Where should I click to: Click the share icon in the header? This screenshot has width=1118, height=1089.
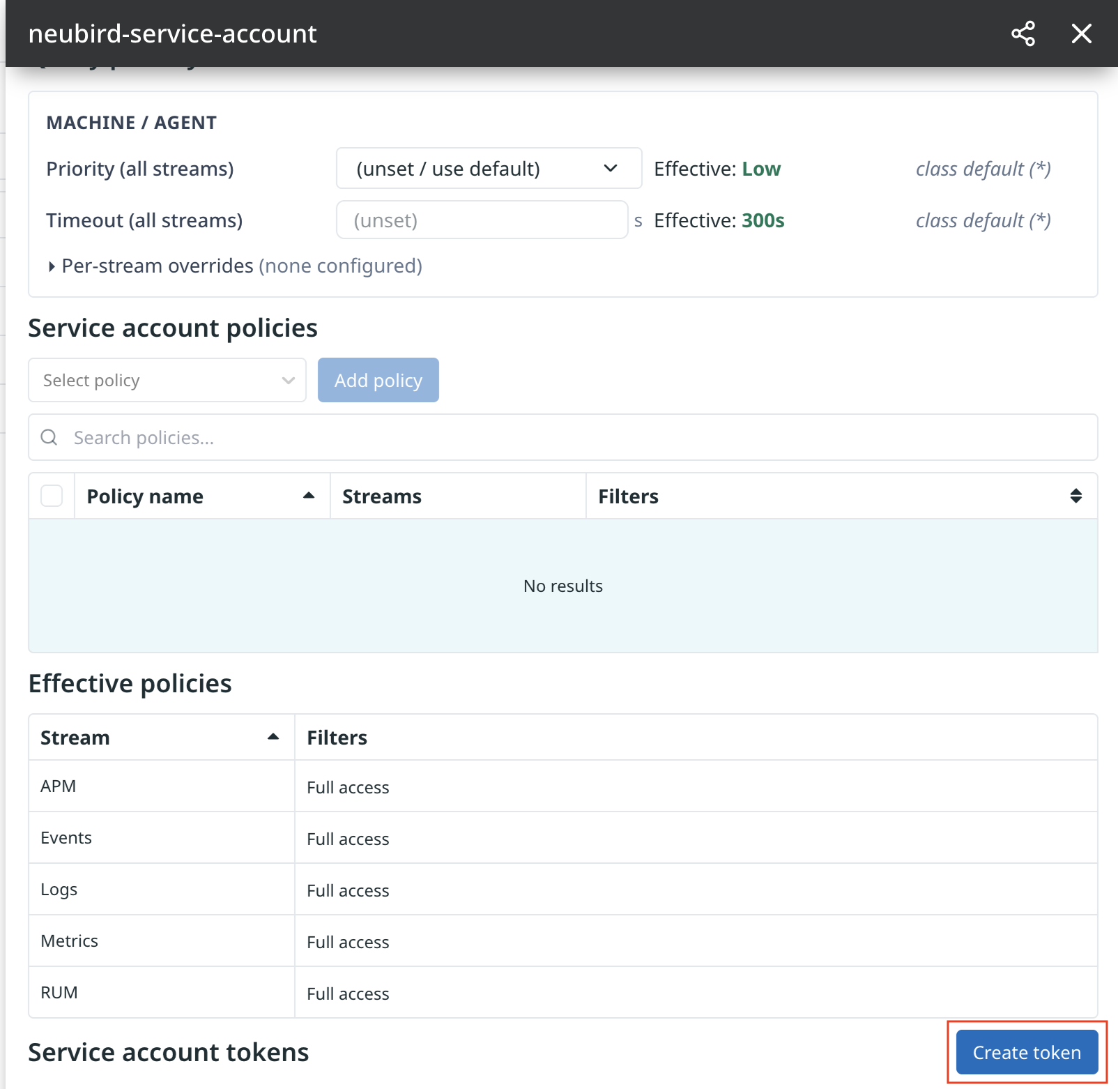point(1023,33)
